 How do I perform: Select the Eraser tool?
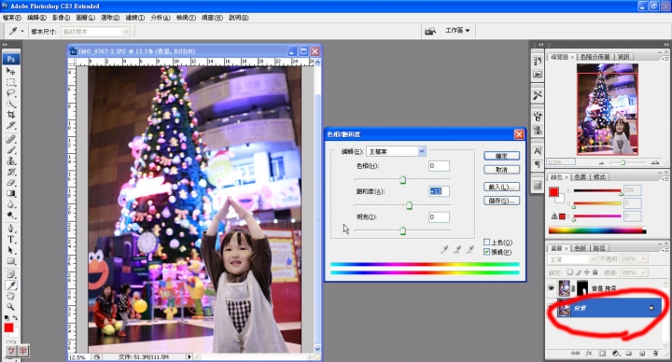coord(10,183)
